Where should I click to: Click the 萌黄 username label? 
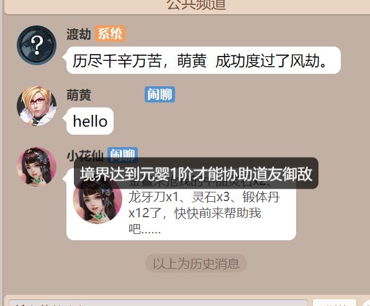[79, 95]
